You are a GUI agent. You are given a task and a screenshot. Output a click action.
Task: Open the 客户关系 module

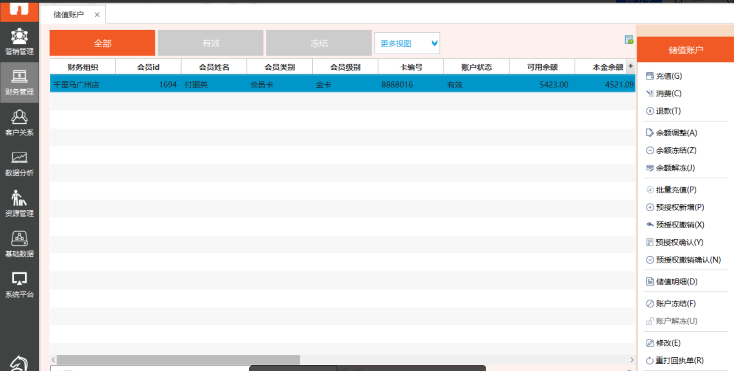point(19,123)
